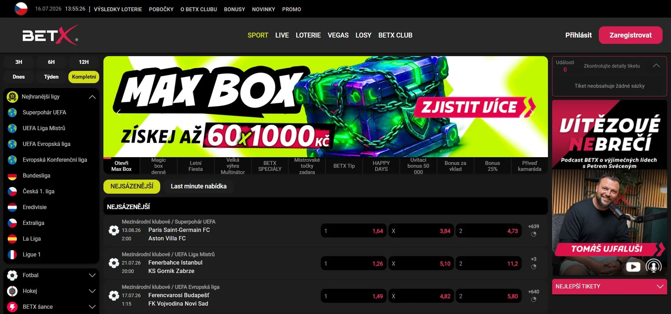Click the German flag beside Bundesliga
The image size is (671, 314).
[12, 176]
